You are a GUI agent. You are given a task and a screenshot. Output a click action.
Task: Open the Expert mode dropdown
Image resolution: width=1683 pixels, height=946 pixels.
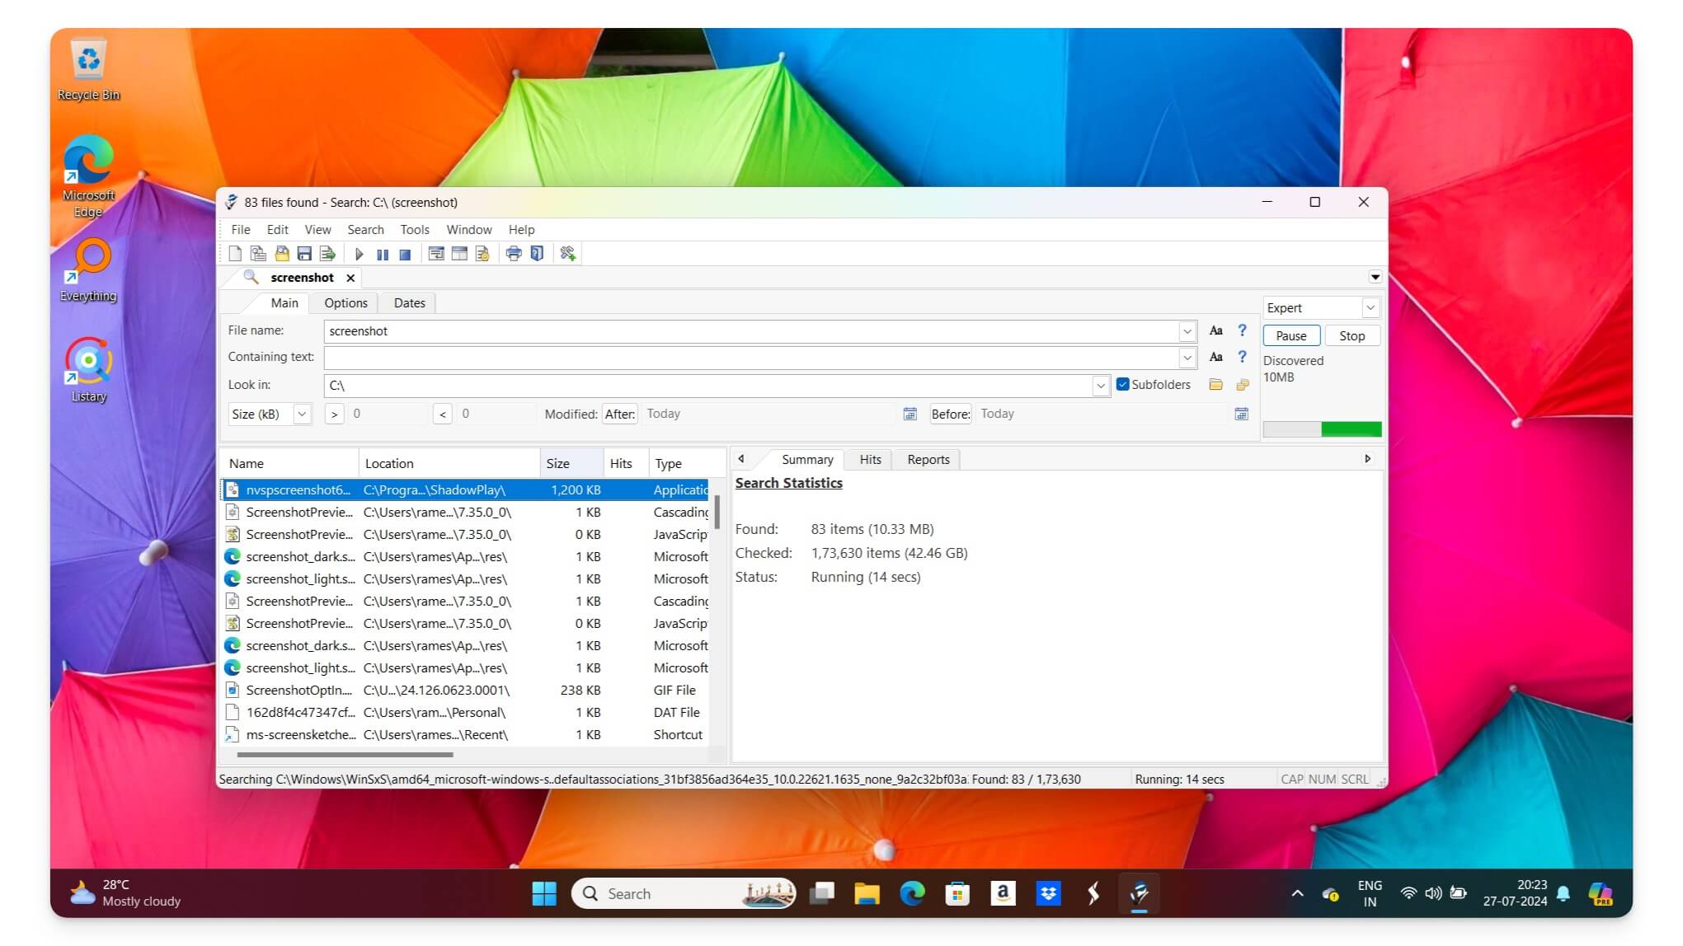[x=1370, y=307]
